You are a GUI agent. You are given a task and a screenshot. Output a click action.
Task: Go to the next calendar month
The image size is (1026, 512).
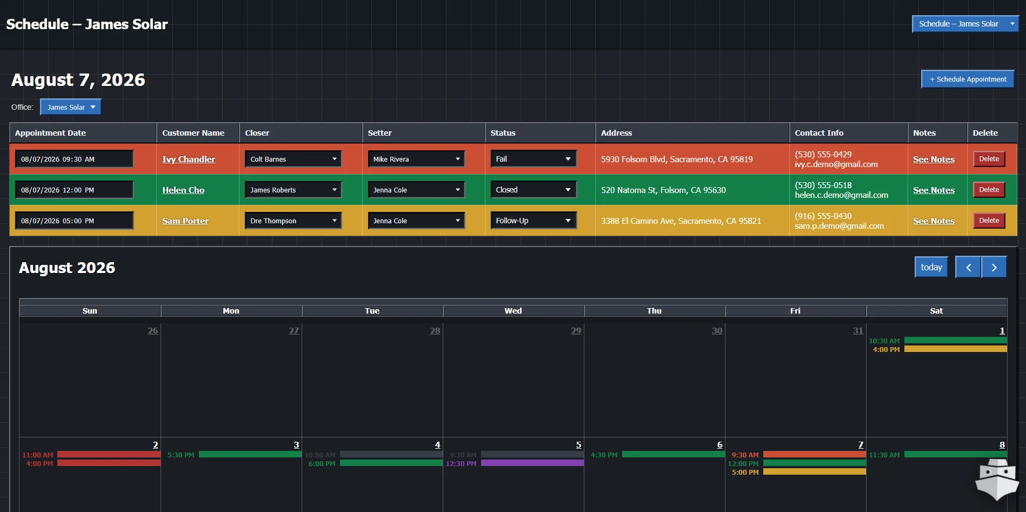pos(994,267)
